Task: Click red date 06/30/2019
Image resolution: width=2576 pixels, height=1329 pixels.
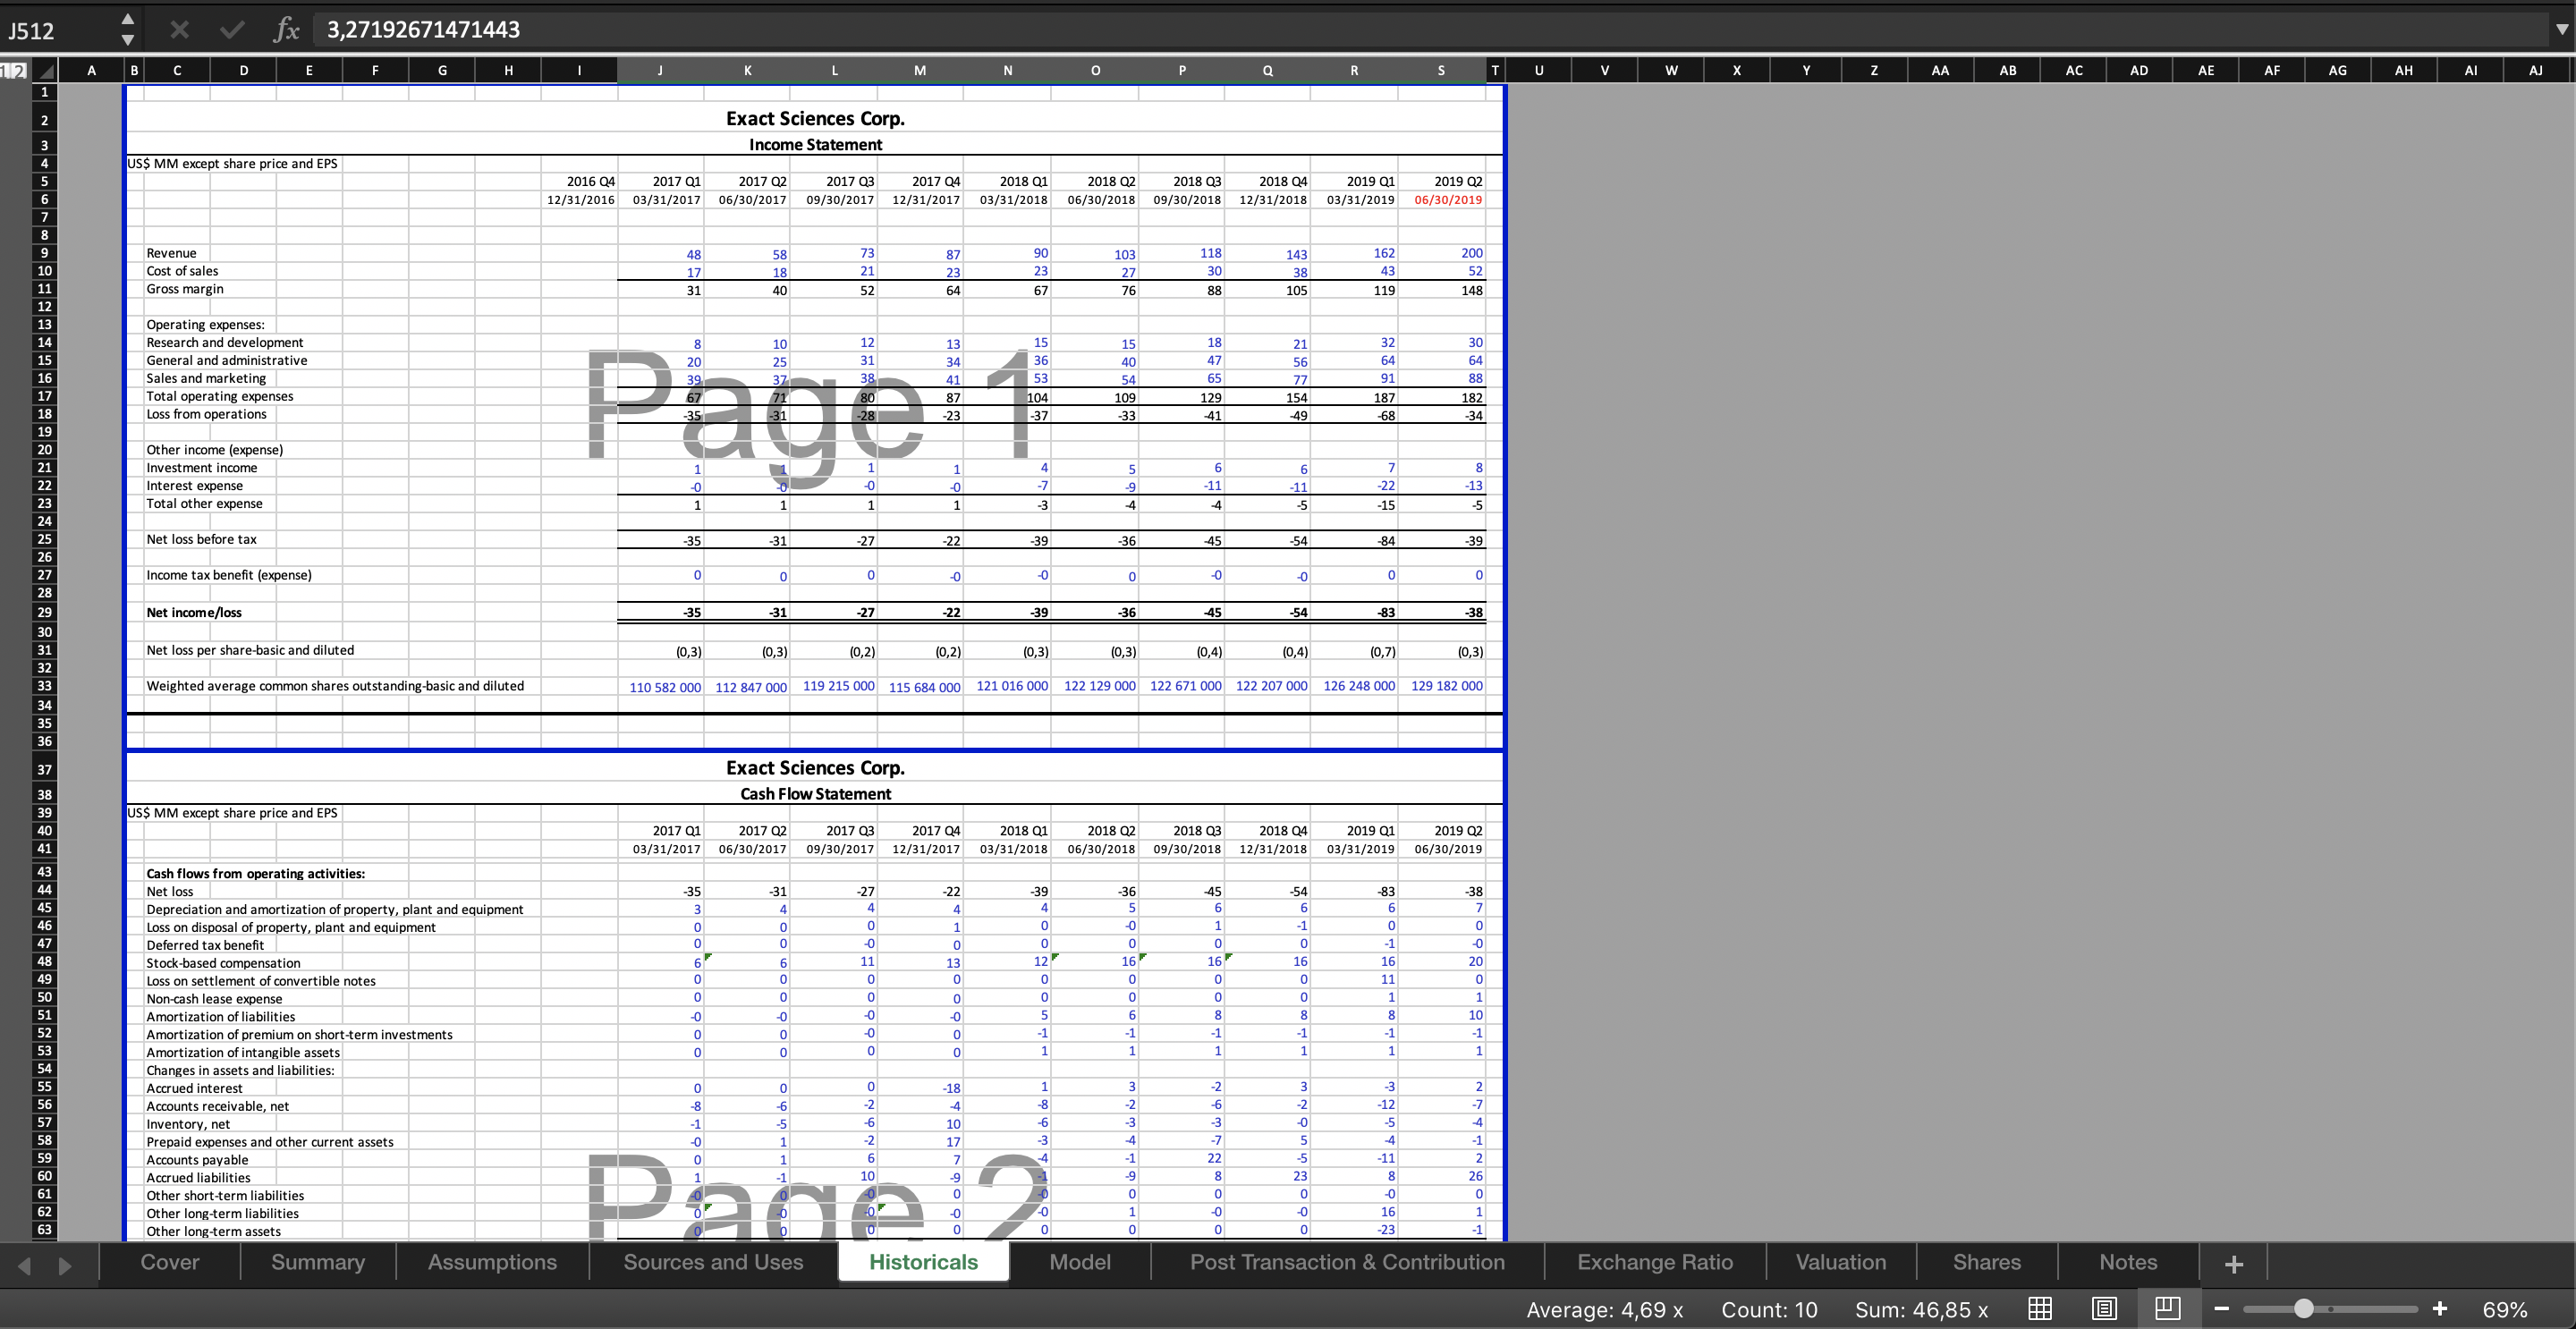Action: click(1448, 200)
